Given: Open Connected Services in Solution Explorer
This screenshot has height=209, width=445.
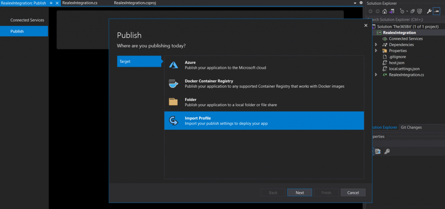Looking at the screenshot, I should pyautogui.click(x=406, y=39).
